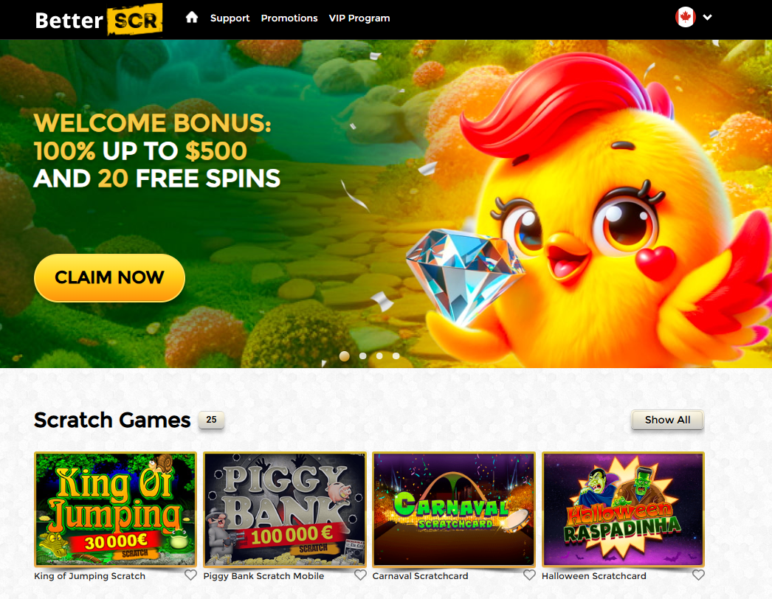Switch to the second banner slide dot
This screenshot has height=599, width=772.
click(363, 356)
